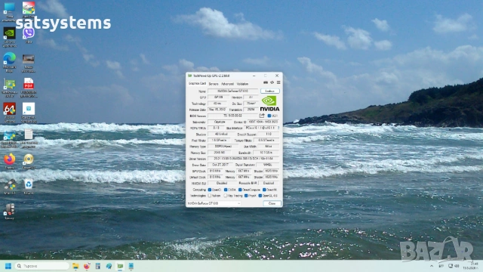
Task: Open the GeForce Experience desktop icon
Action: coord(10,33)
